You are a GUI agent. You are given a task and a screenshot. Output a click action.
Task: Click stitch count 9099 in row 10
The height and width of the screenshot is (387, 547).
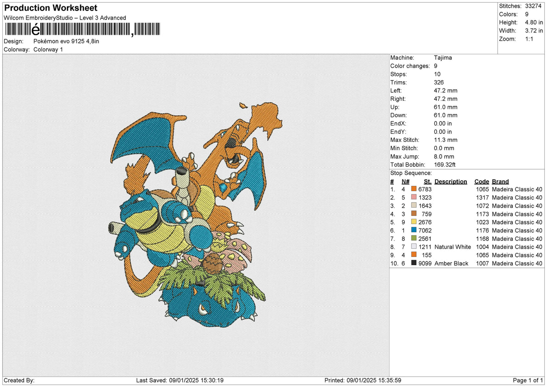(425, 263)
